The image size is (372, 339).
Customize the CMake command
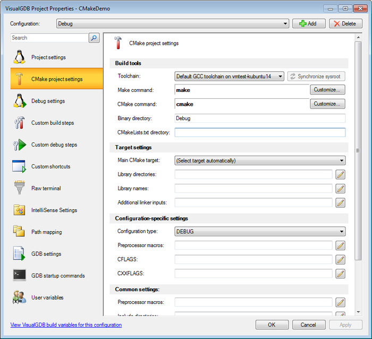(x=327, y=104)
